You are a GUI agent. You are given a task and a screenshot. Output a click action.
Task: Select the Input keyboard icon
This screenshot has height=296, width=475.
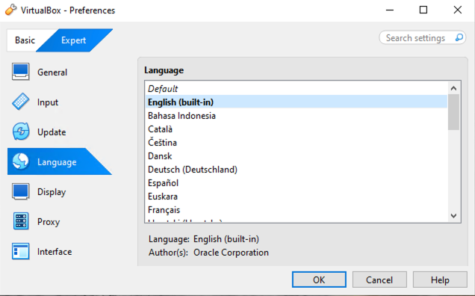(21, 102)
